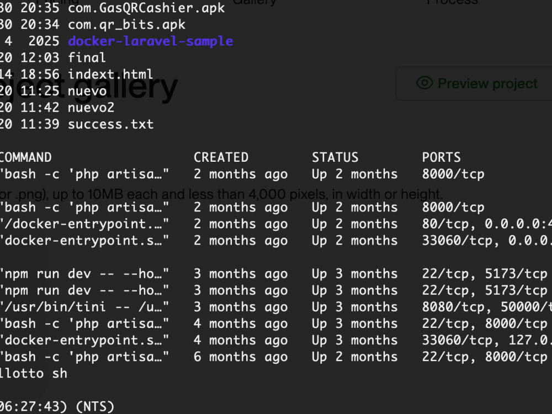Click the 18:56 timestamp
This screenshot has width=552, height=414.
point(40,75)
